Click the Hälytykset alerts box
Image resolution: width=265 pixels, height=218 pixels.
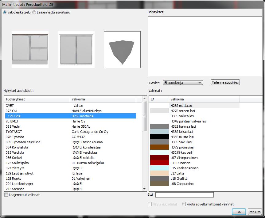205,46
